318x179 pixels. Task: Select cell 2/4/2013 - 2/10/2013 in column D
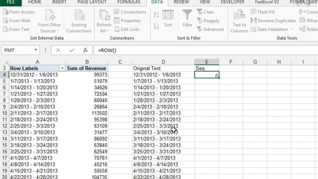(163, 107)
